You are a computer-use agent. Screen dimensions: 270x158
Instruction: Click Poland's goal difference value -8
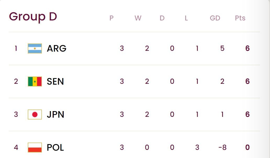pyautogui.click(x=222, y=148)
